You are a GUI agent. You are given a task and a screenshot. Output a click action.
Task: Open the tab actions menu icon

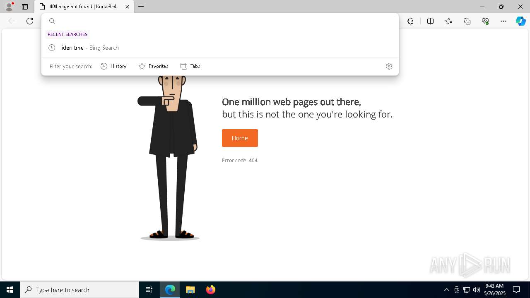point(25,7)
